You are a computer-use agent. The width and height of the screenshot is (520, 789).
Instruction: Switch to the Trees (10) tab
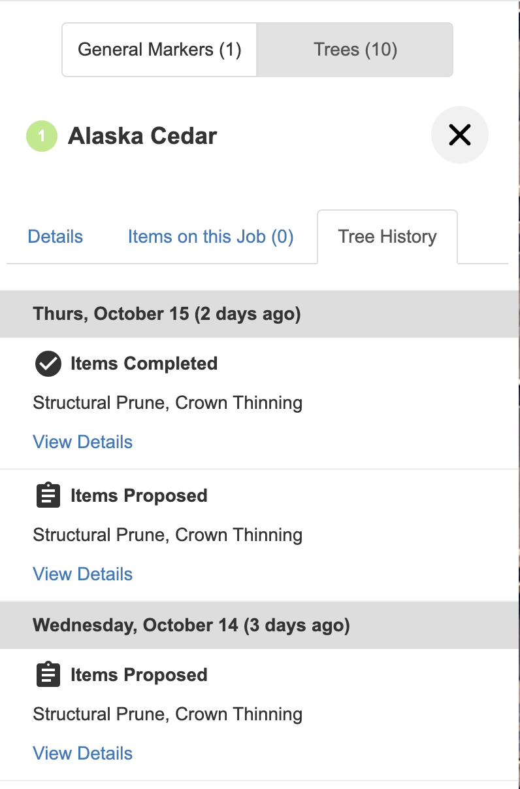coord(355,50)
